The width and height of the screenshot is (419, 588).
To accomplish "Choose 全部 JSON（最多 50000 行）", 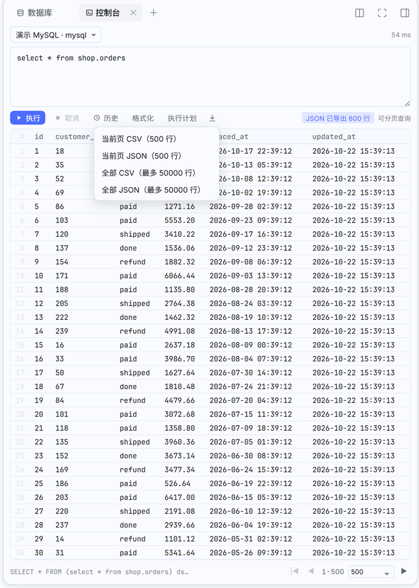I will pyautogui.click(x=156, y=190).
